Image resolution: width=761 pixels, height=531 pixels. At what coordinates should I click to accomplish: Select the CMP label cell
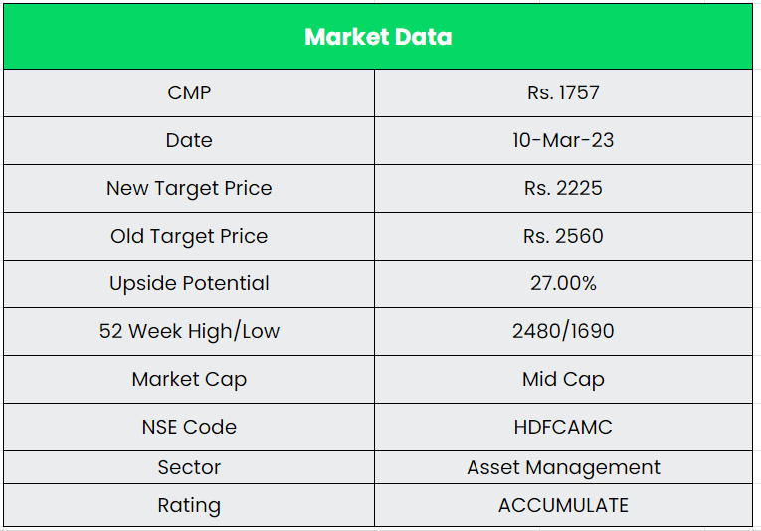click(x=189, y=93)
